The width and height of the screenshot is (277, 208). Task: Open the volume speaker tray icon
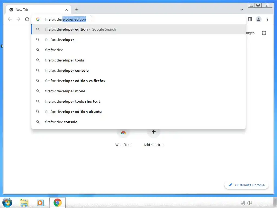pyautogui.click(x=250, y=203)
